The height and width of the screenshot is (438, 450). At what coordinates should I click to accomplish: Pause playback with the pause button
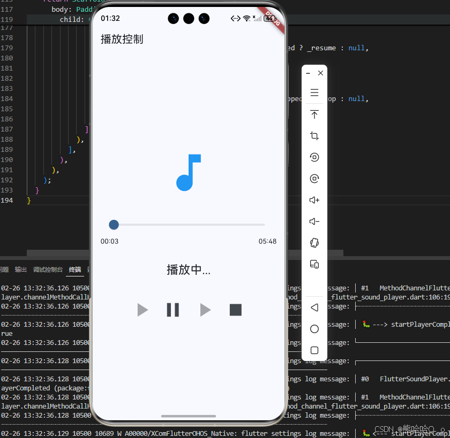click(172, 310)
